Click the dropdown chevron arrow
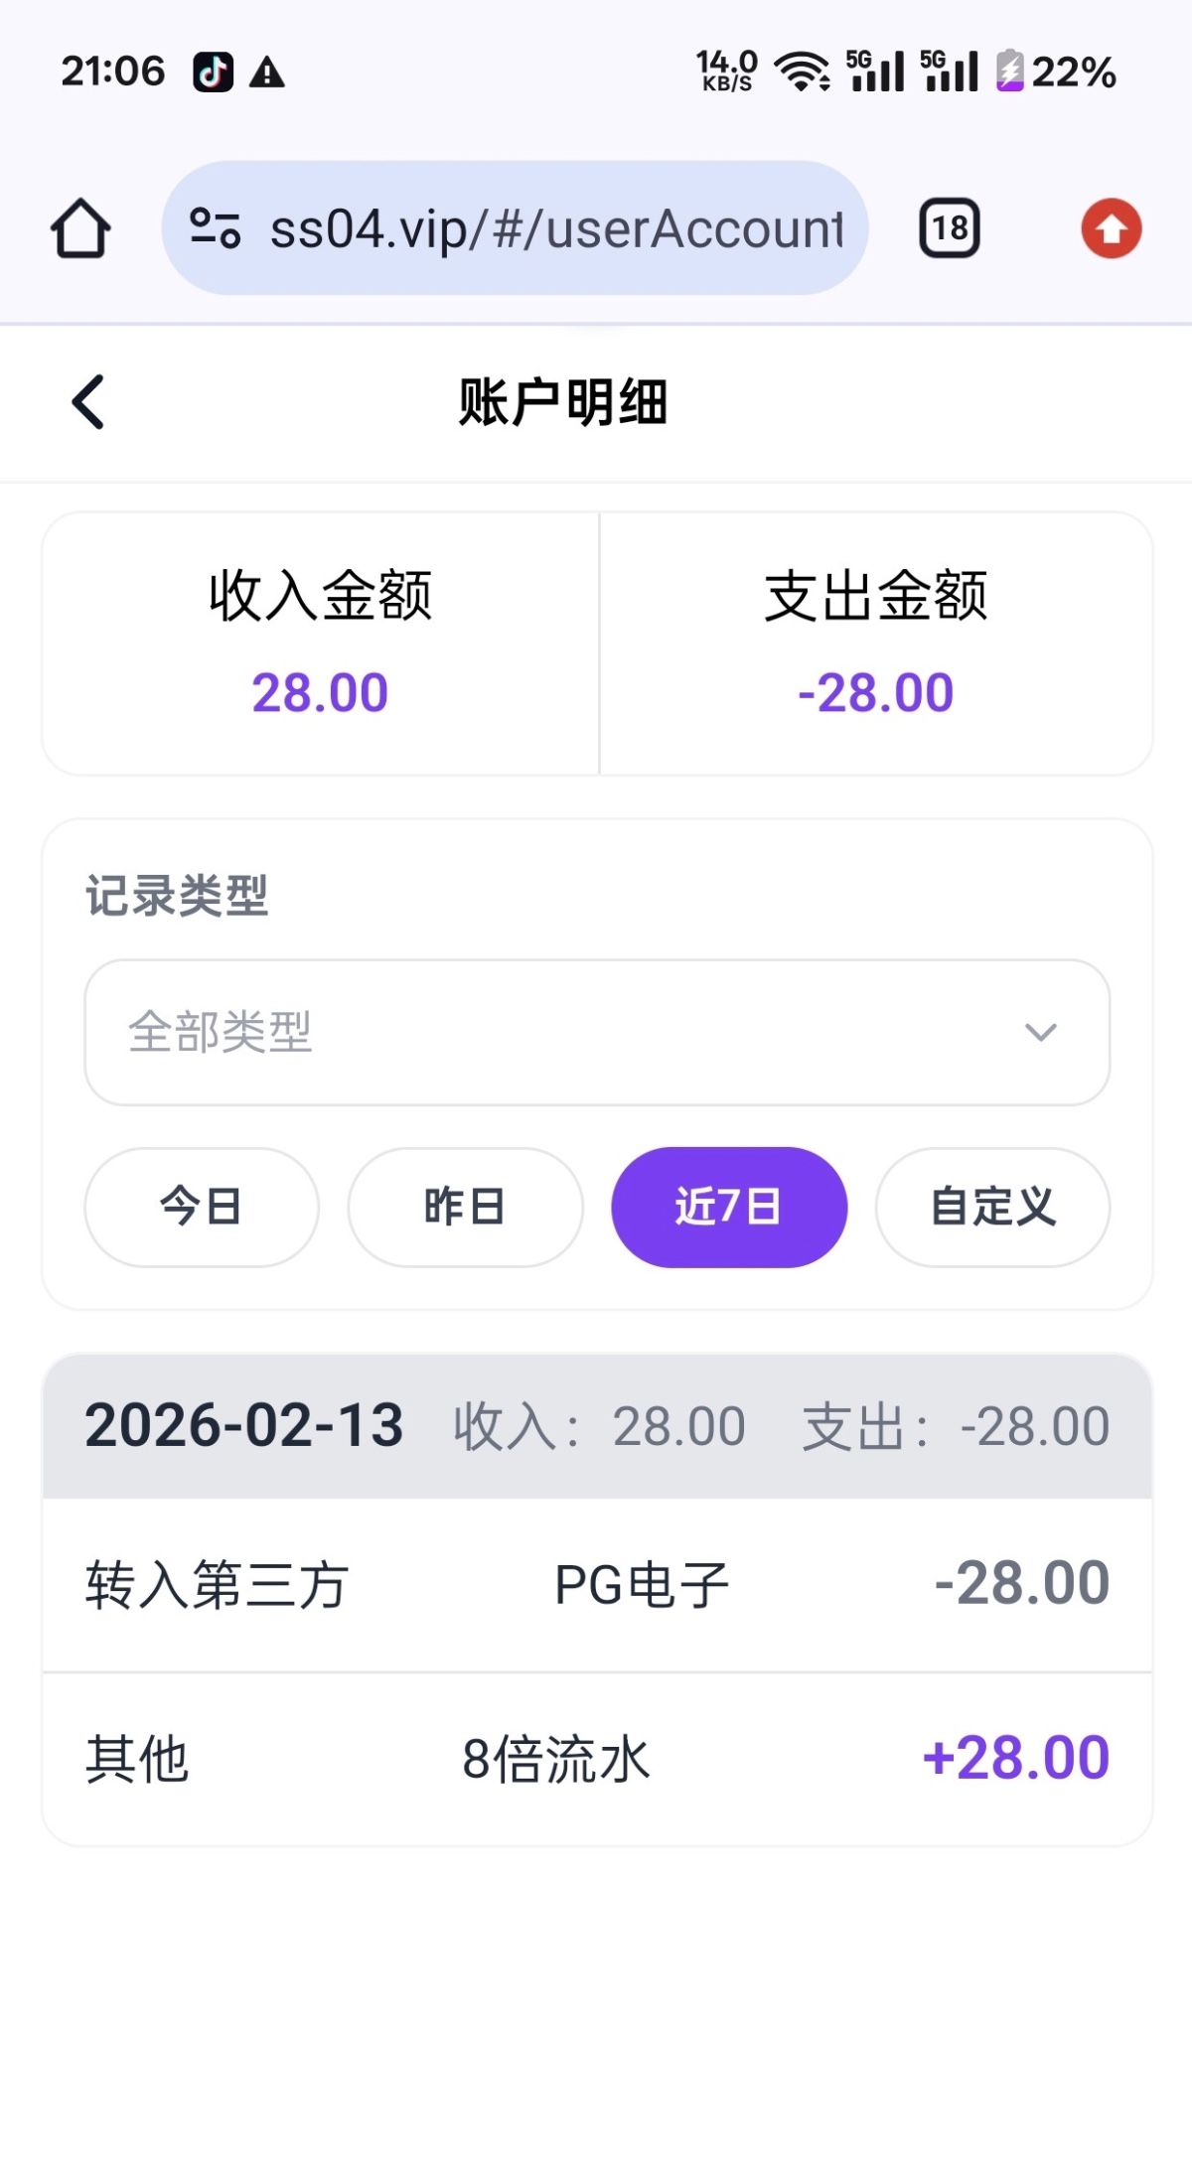 click(1040, 1032)
